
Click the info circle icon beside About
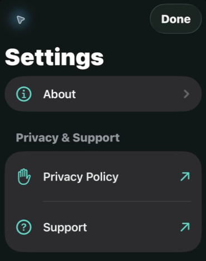24,94
